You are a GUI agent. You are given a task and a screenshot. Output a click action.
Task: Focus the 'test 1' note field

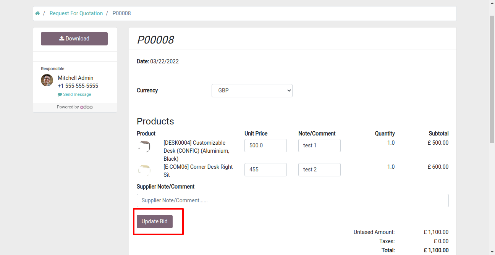pos(319,145)
